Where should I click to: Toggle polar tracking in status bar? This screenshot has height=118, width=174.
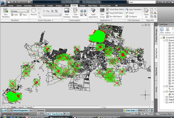point(48,114)
